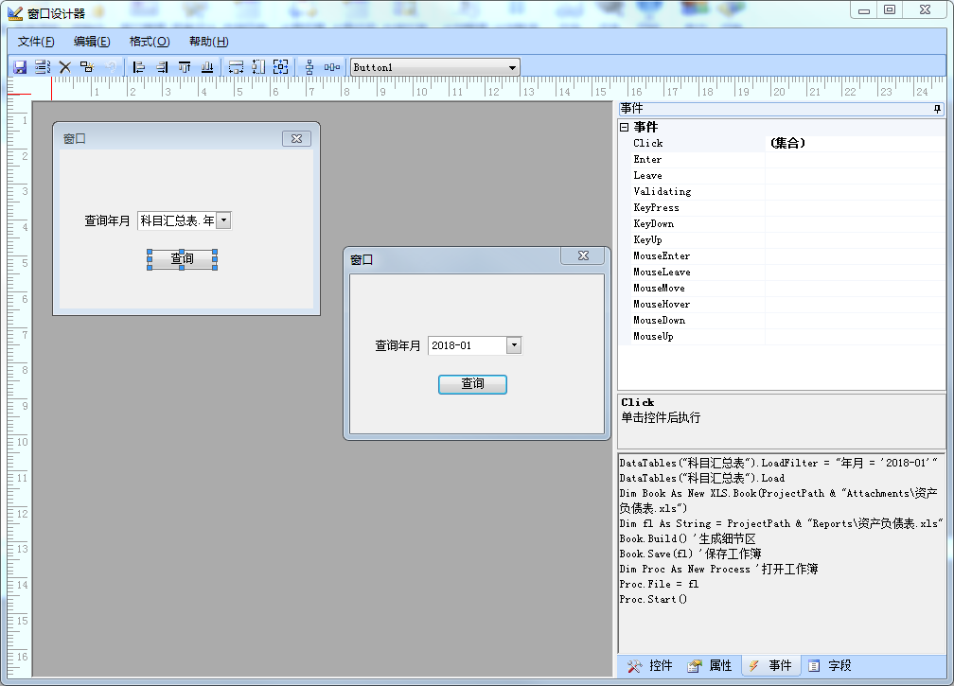
Task: Click the Make Same Height icon
Action: pyautogui.click(x=258, y=67)
